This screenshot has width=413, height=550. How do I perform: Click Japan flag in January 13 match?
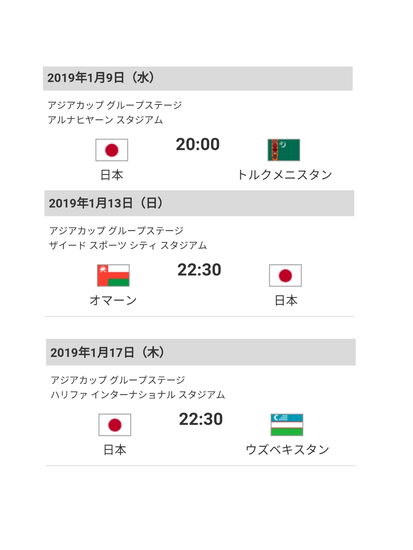(285, 275)
